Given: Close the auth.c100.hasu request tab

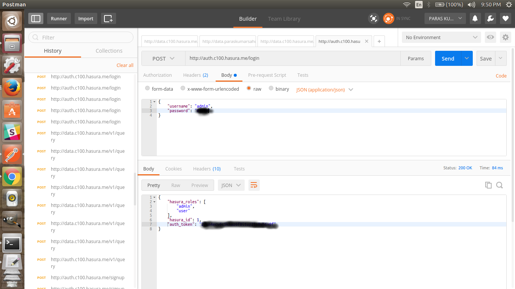Looking at the screenshot, I should tap(366, 41).
